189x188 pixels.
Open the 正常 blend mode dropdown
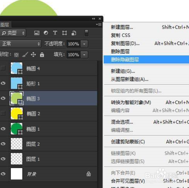click(x=20, y=44)
